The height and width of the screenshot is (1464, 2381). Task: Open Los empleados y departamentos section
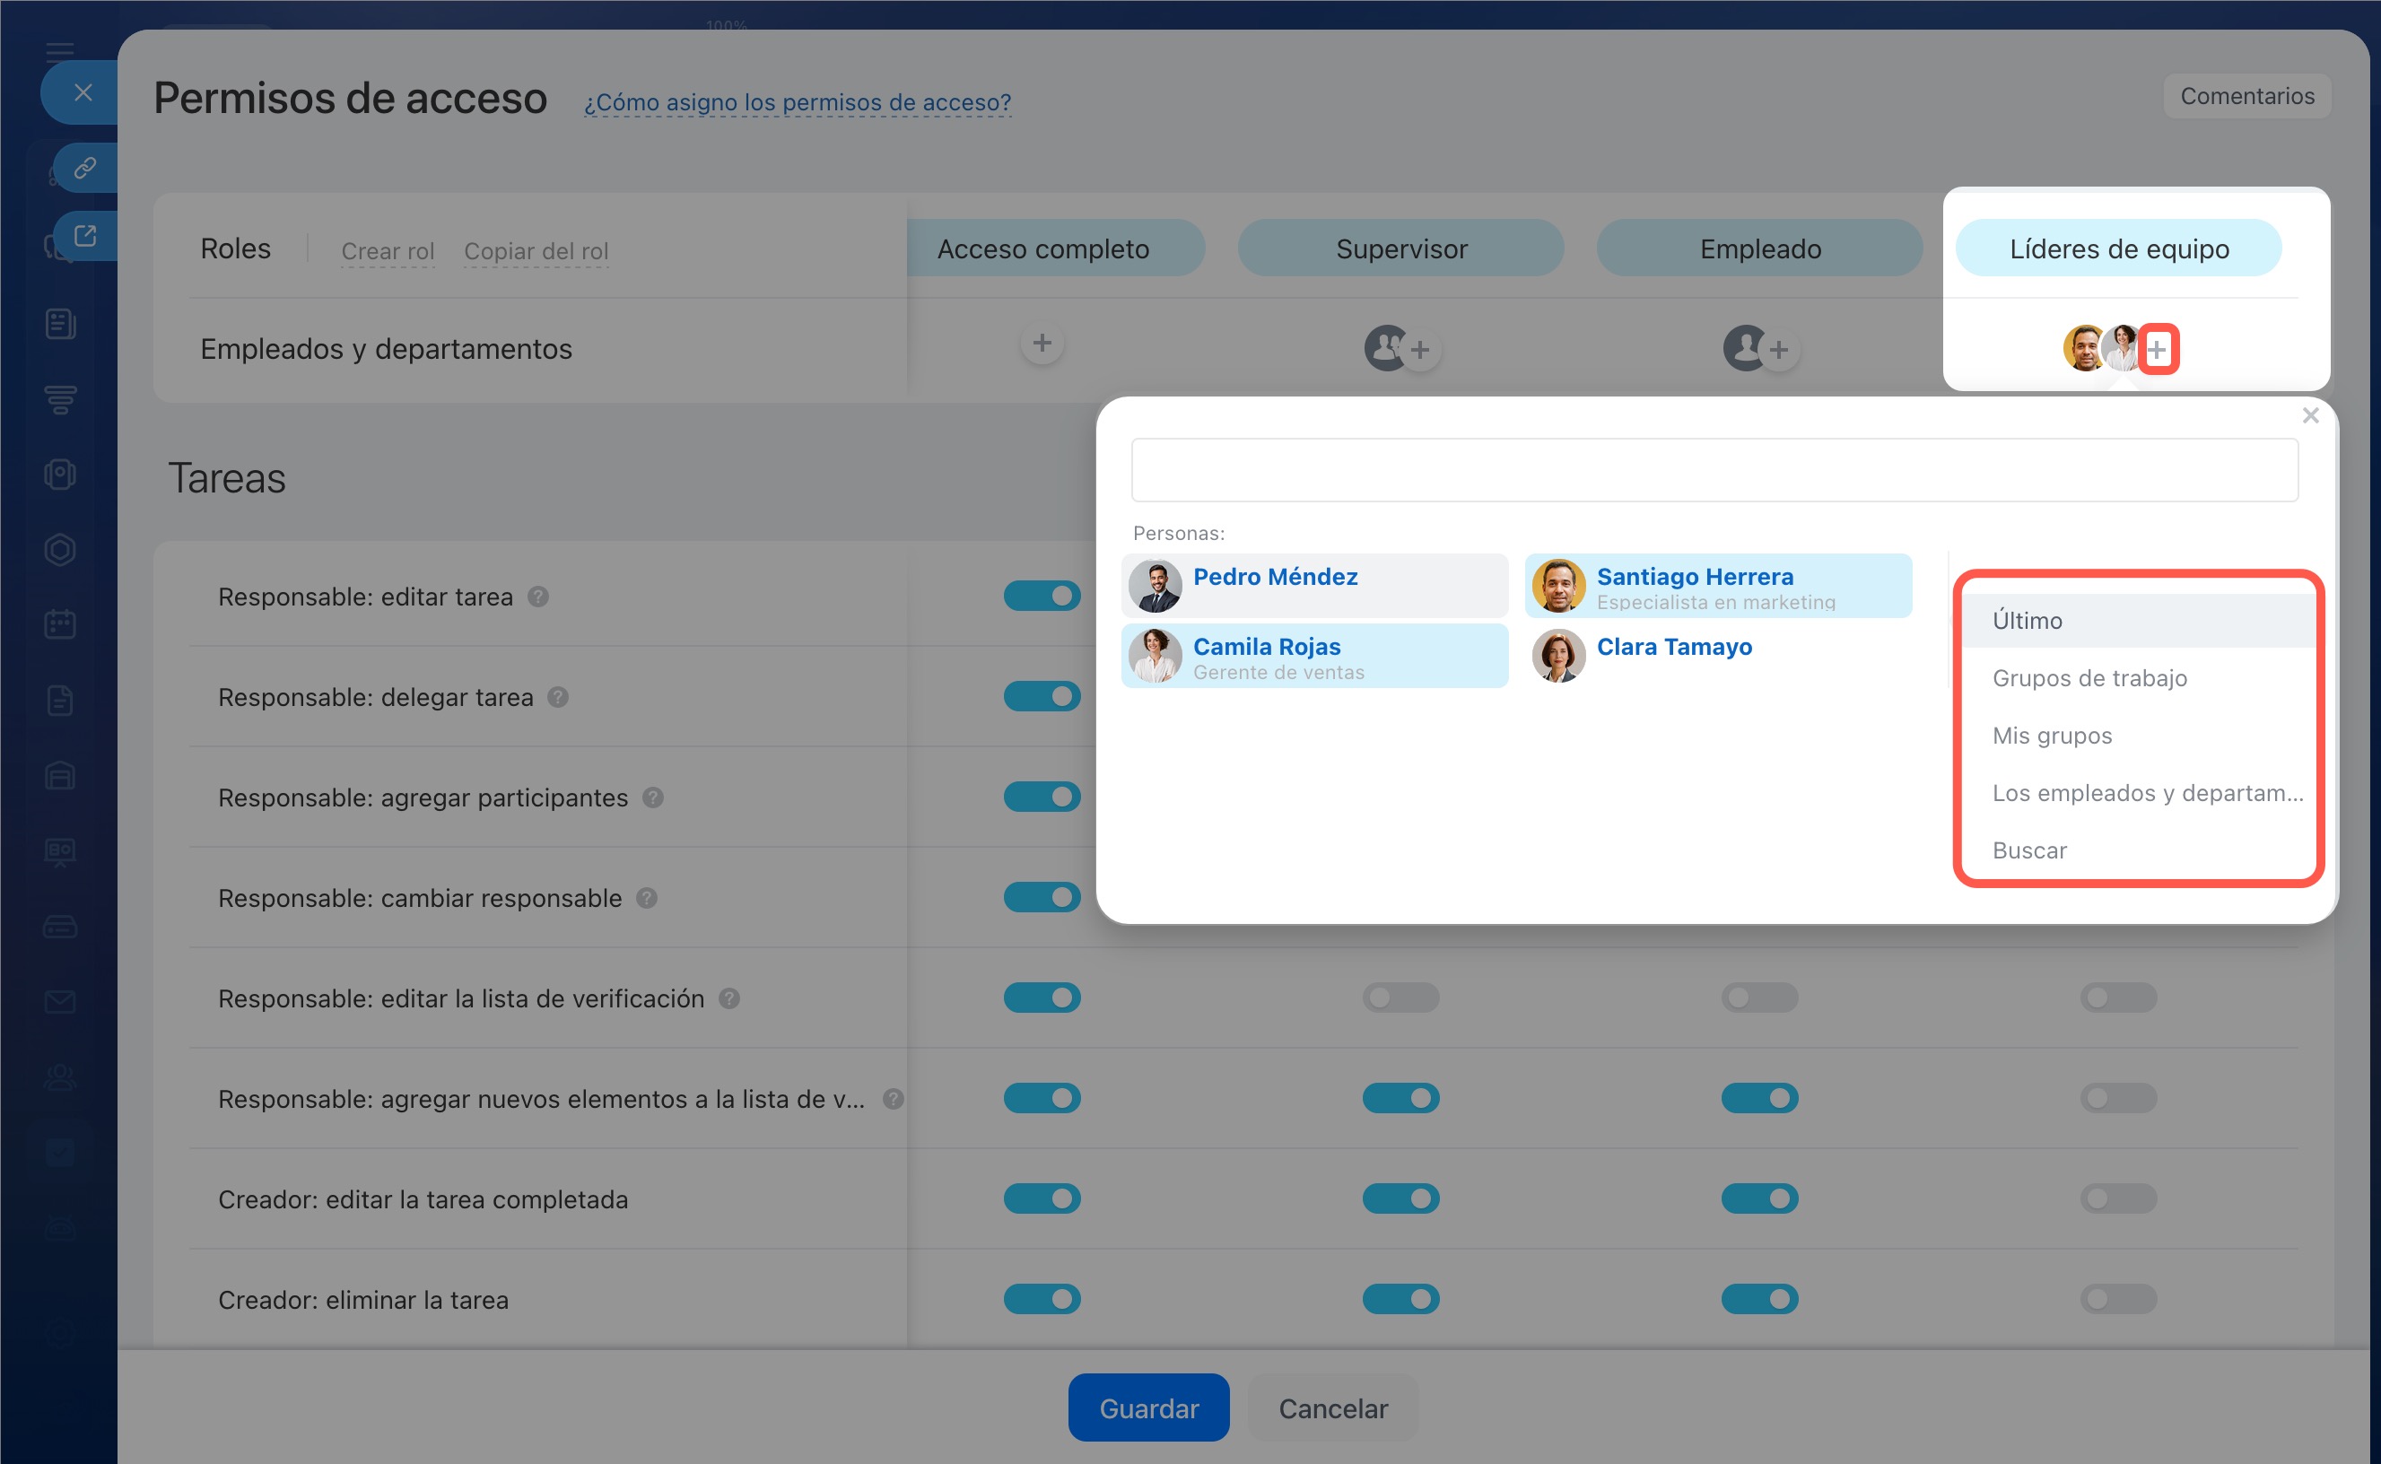(x=2147, y=793)
